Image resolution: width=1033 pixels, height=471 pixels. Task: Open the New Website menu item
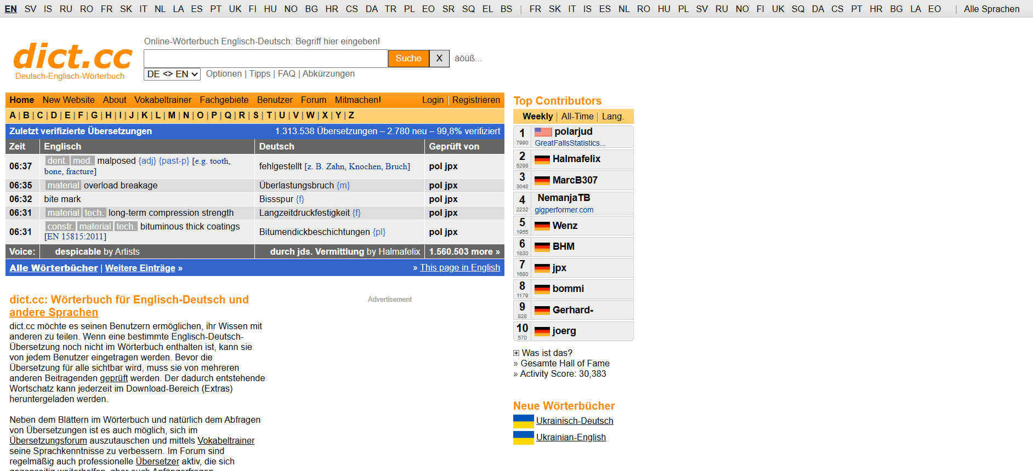pos(69,100)
